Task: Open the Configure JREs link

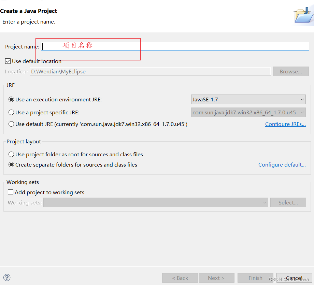Action: point(285,124)
